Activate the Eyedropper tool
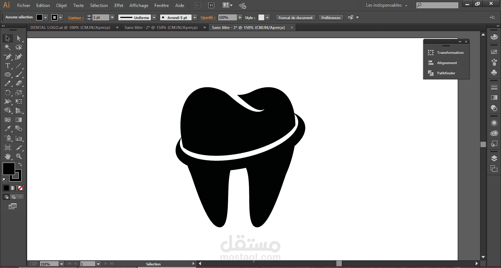Image resolution: width=501 pixels, height=268 pixels. tap(7, 129)
